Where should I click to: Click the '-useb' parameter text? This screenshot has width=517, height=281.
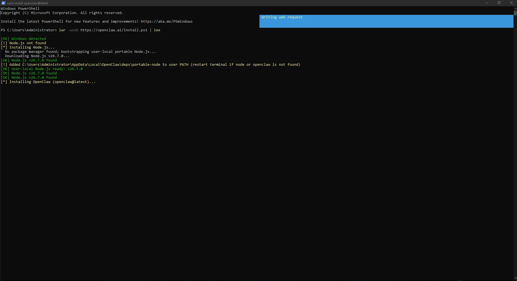[x=73, y=30]
